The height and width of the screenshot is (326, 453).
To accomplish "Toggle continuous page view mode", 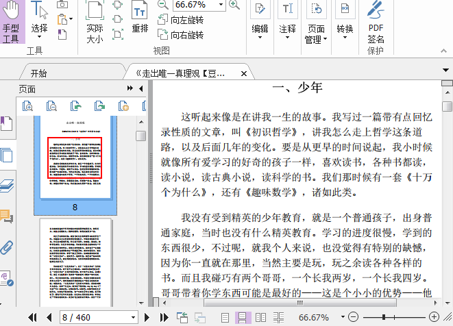I will (x=243, y=318).
